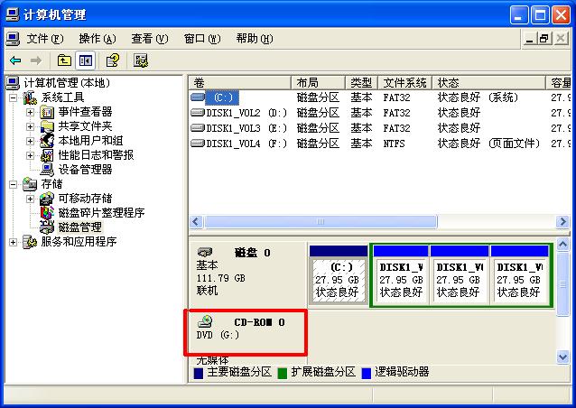The width and height of the screenshot is (576, 408).
Task: Click the 服务和应用程序 icon
Action: (x=30, y=242)
